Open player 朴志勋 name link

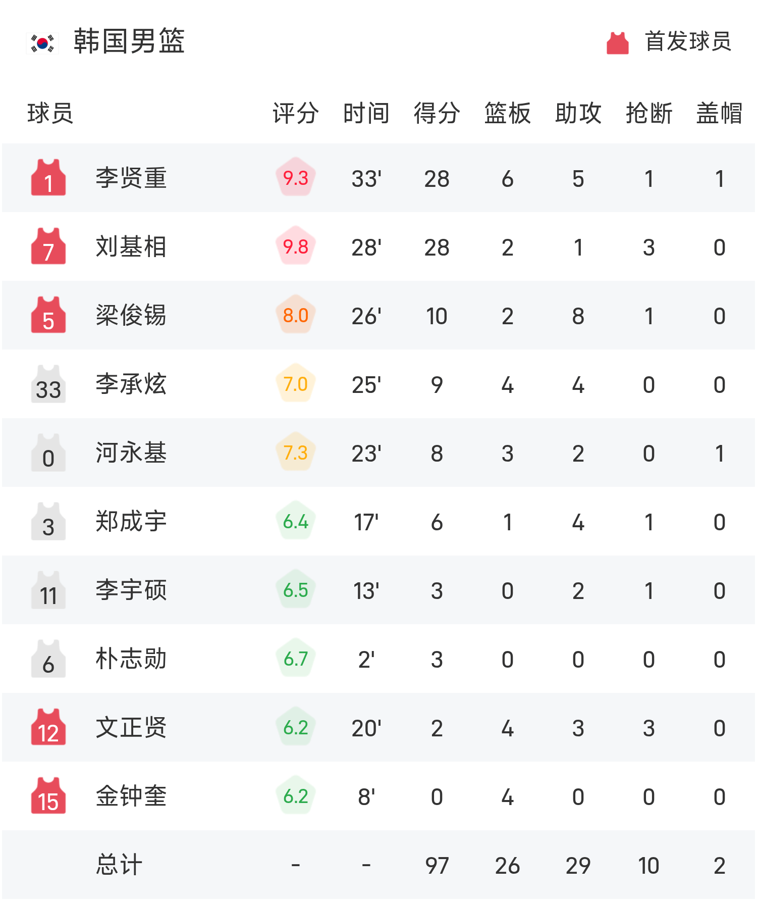(131, 658)
